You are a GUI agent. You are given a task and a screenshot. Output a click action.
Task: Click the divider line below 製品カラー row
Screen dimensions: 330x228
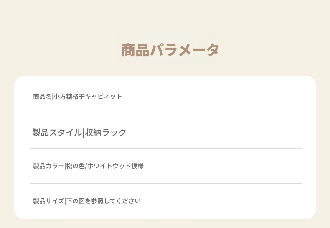coord(166,183)
